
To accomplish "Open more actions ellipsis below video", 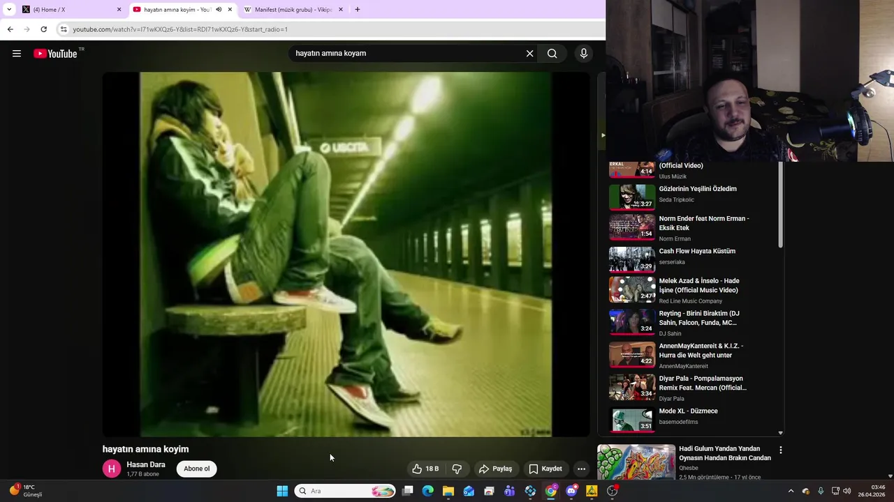I will pyautogui.click(x=581, y=469).
